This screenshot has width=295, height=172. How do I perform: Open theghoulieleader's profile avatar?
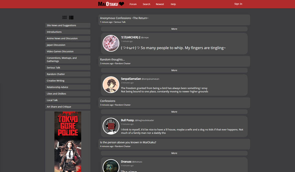111,126
